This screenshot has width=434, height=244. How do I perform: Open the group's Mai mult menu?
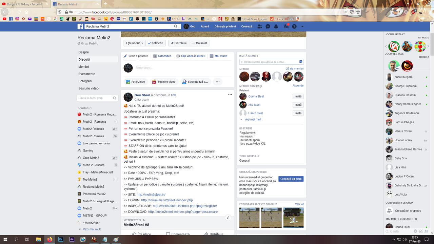click(199, 43)
